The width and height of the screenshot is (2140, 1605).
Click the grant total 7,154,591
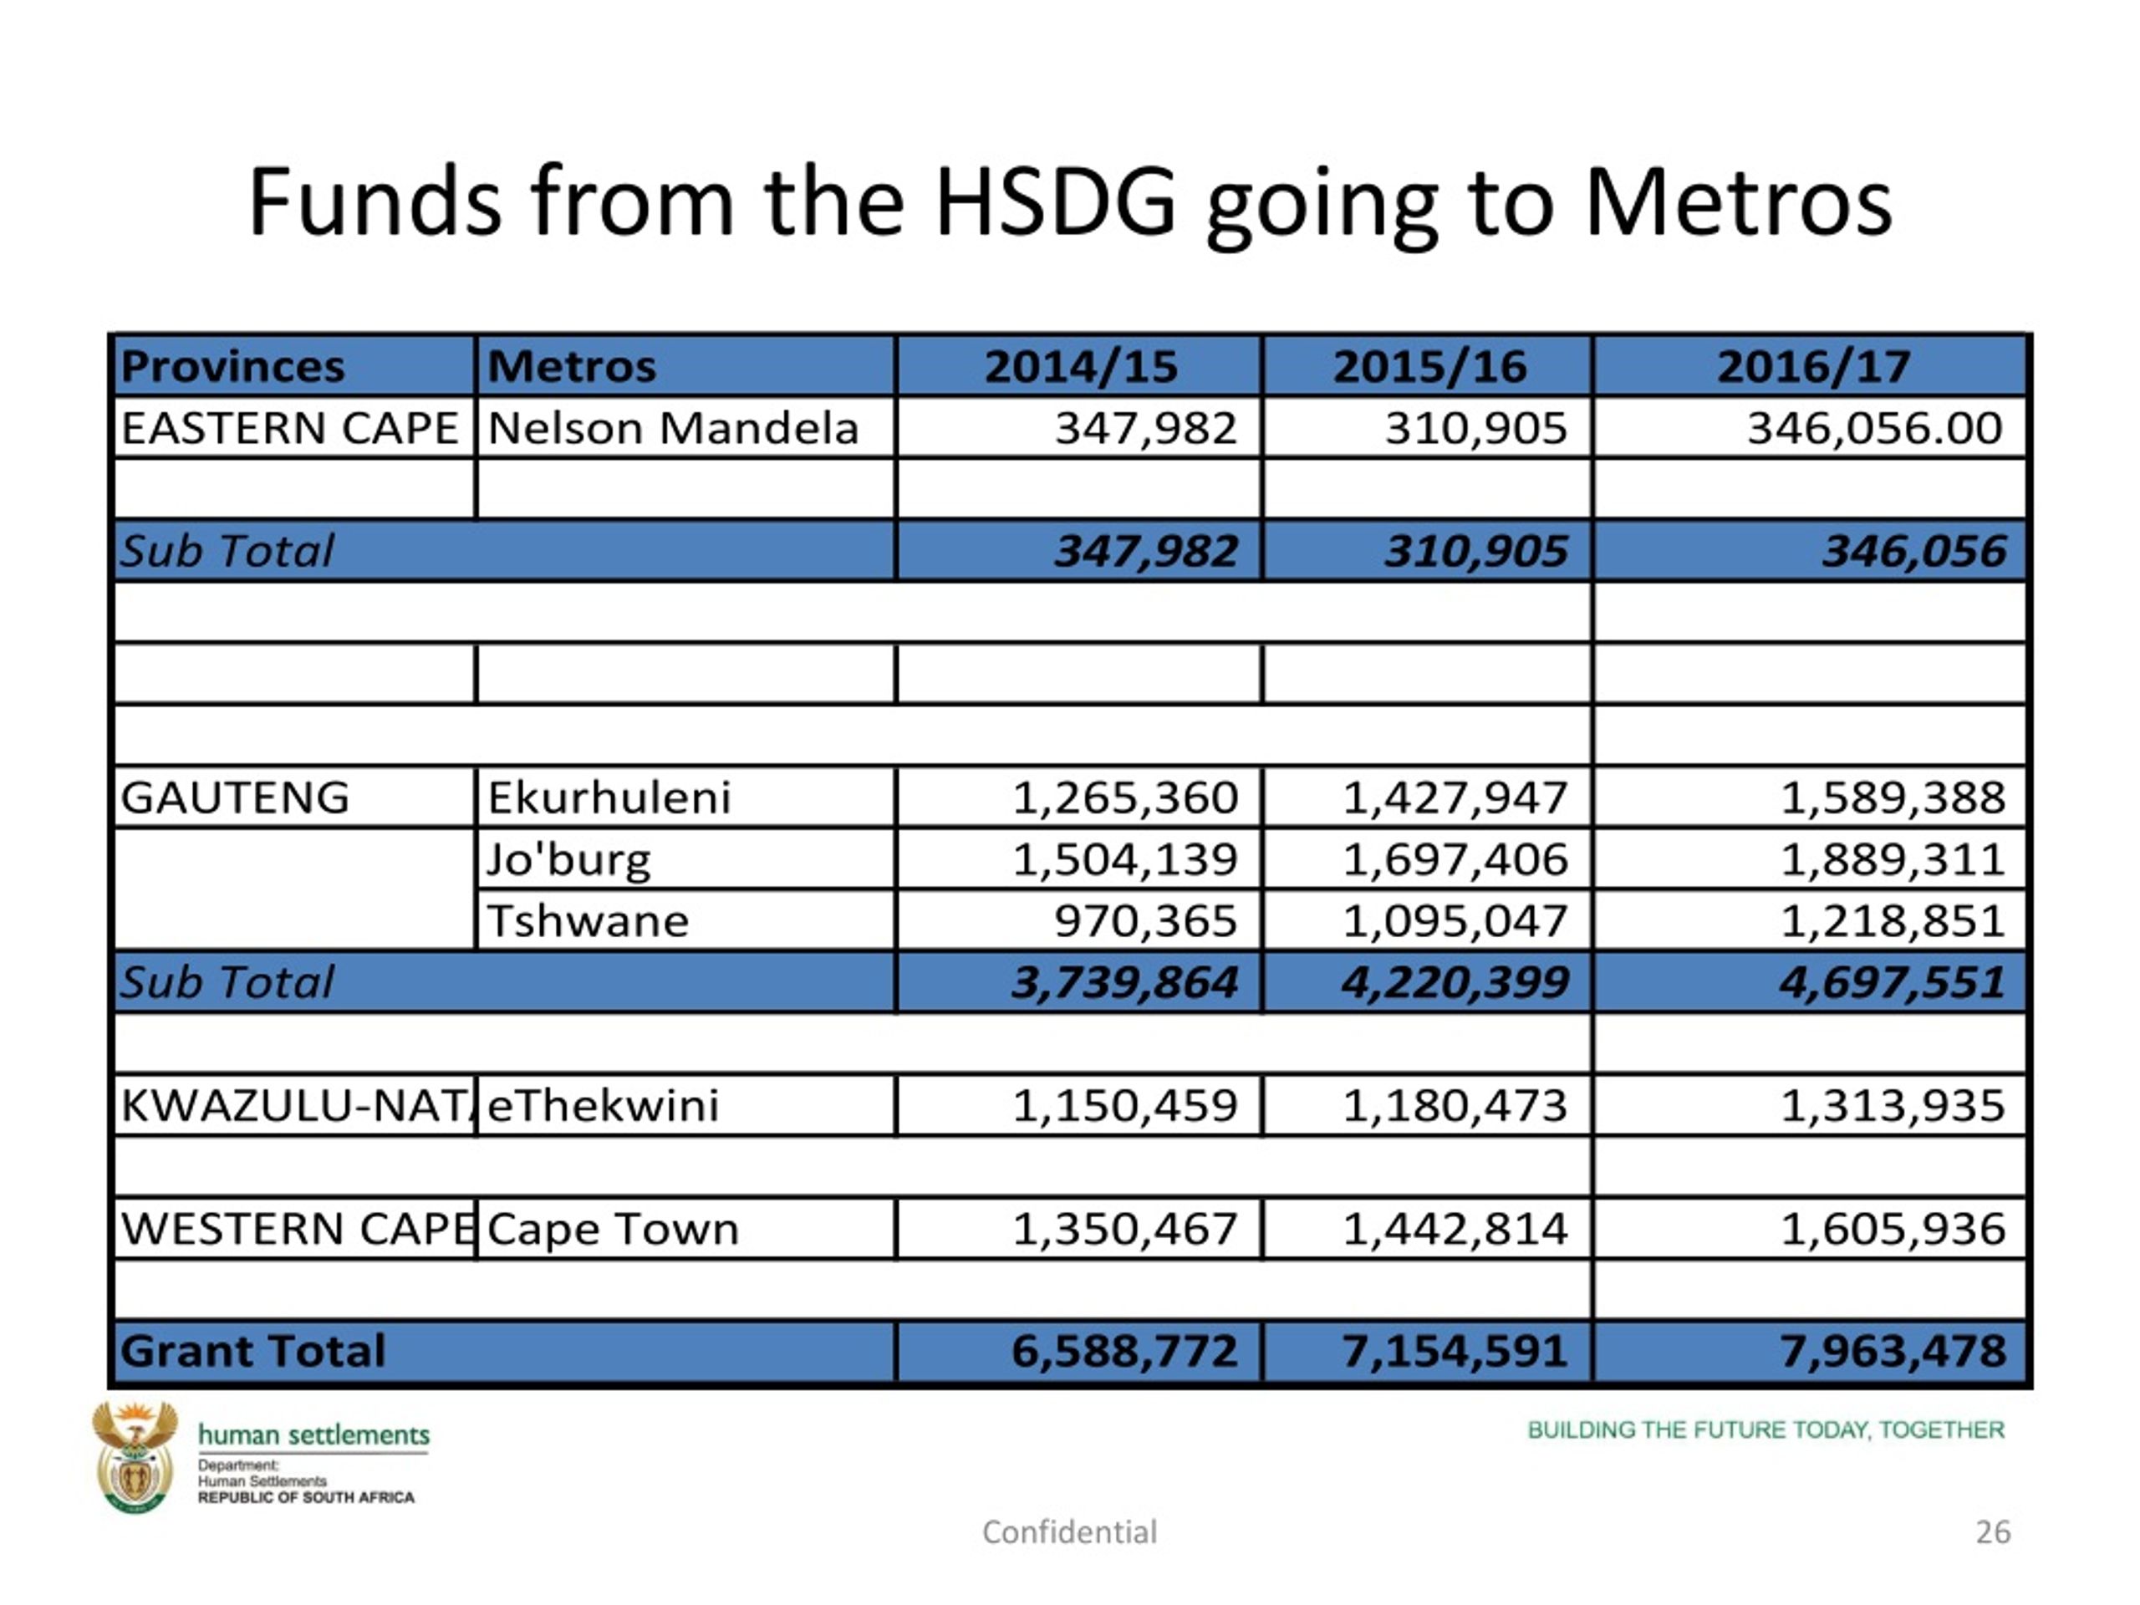point(1454,1351)
